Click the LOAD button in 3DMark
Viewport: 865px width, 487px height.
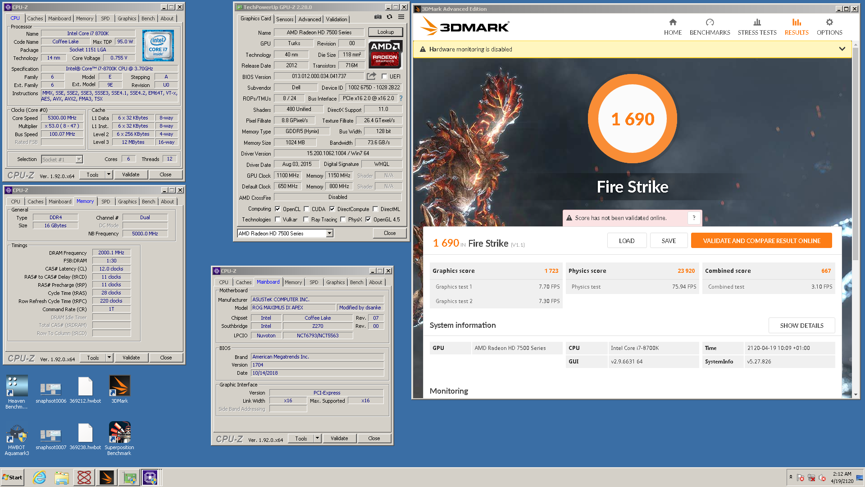coord(627,241)
